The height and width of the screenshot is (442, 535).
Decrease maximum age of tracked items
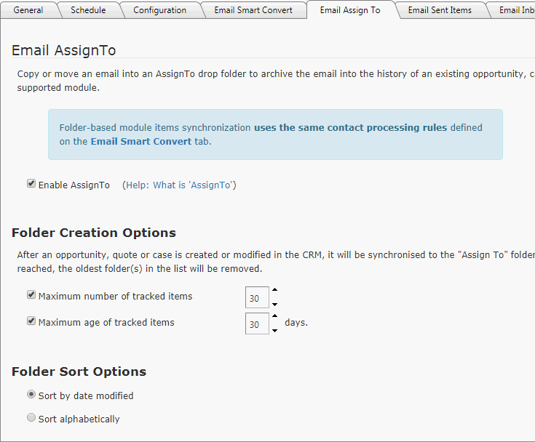tap(274, 331)
